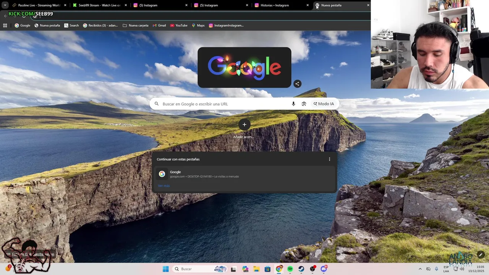The image size is (489, 275).
Task: Open the clock showing 15:05 13/12/2025
Action: click(476, 269)
